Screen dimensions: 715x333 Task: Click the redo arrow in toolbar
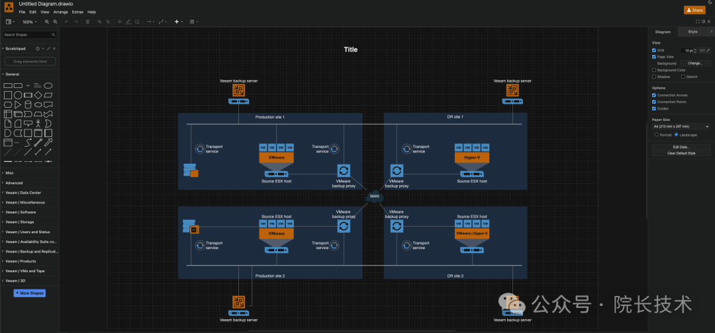pos(75,21)
